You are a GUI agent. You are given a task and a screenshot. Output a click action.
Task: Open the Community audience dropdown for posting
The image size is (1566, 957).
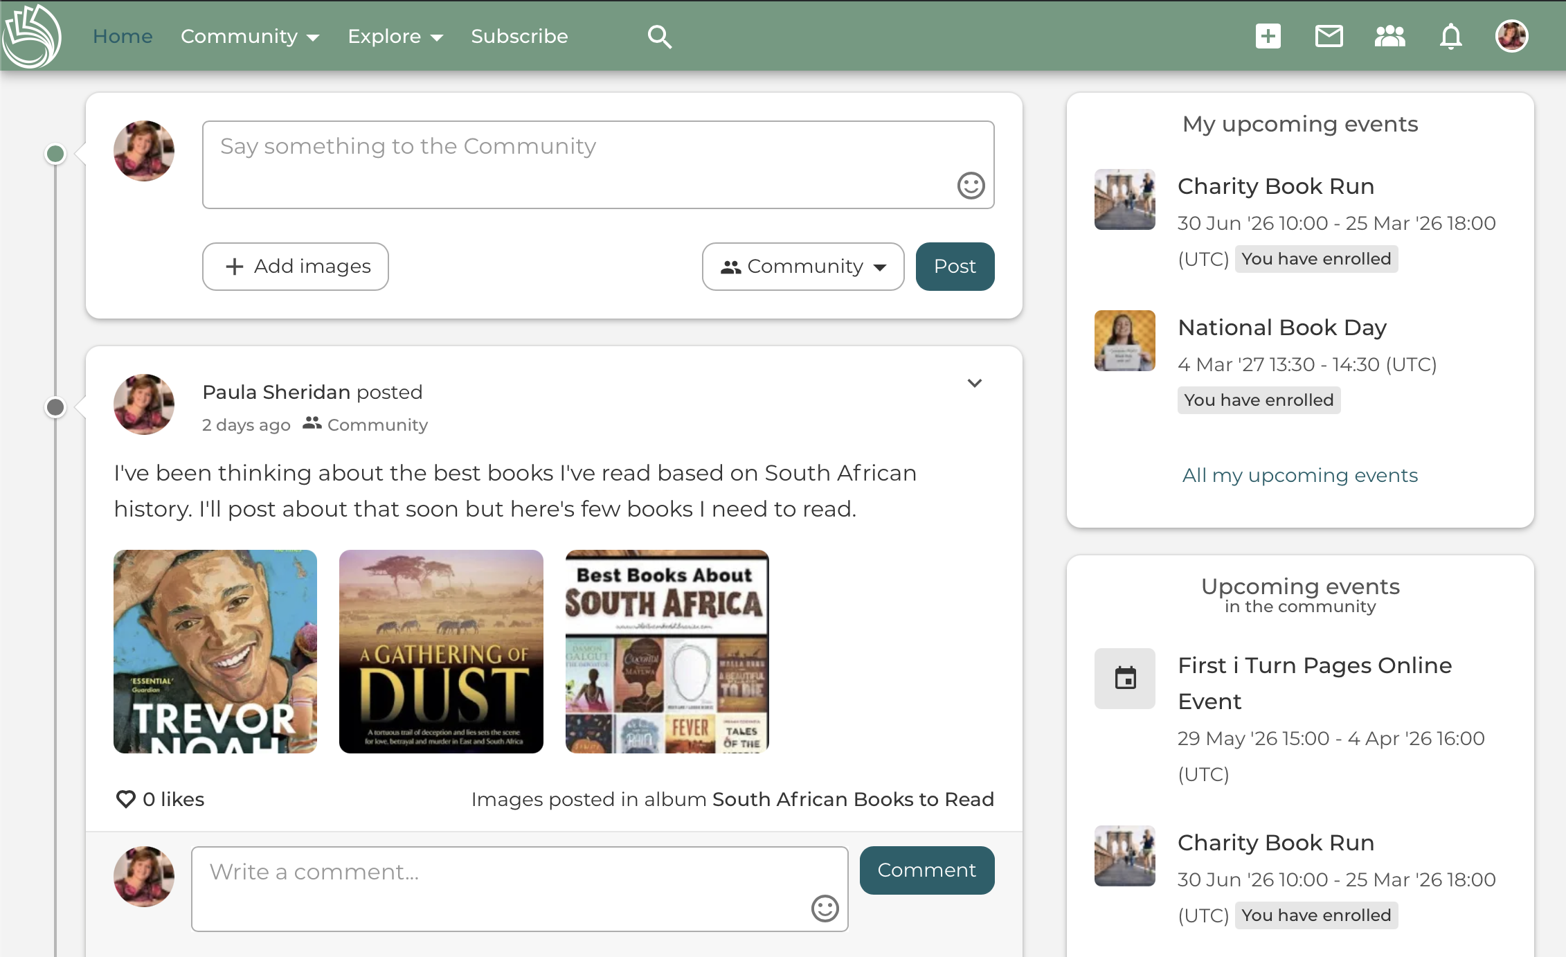(803, 267)
